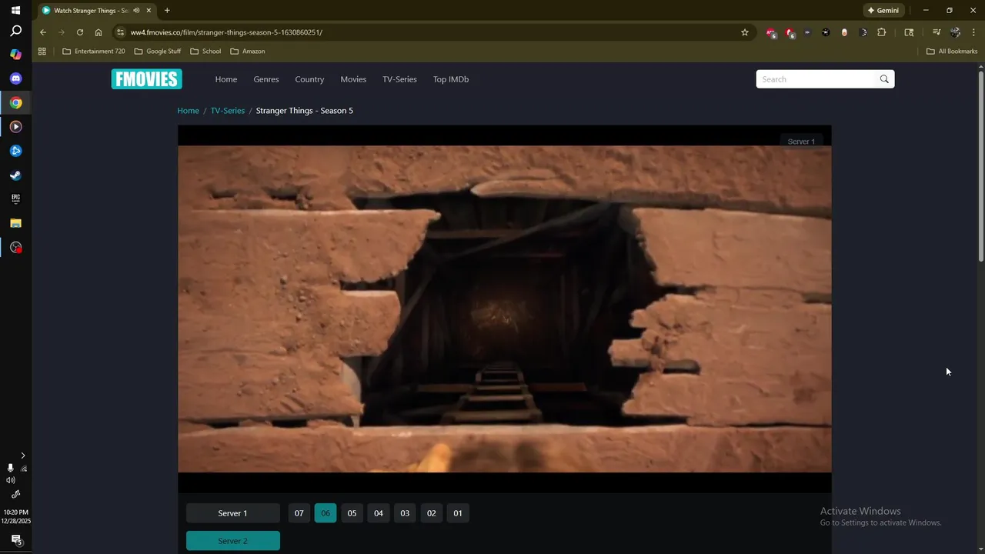Click the Server 1 overlay label on video
Image resolution: width=985 pixels, height=554 pixels.
tap(801, 142)
